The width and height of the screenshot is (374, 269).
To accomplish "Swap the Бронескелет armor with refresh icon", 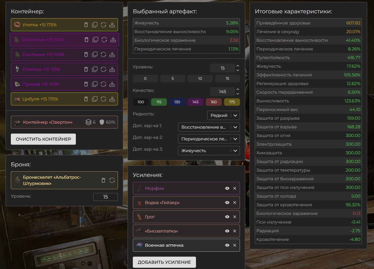I will [x=112, y=180].
